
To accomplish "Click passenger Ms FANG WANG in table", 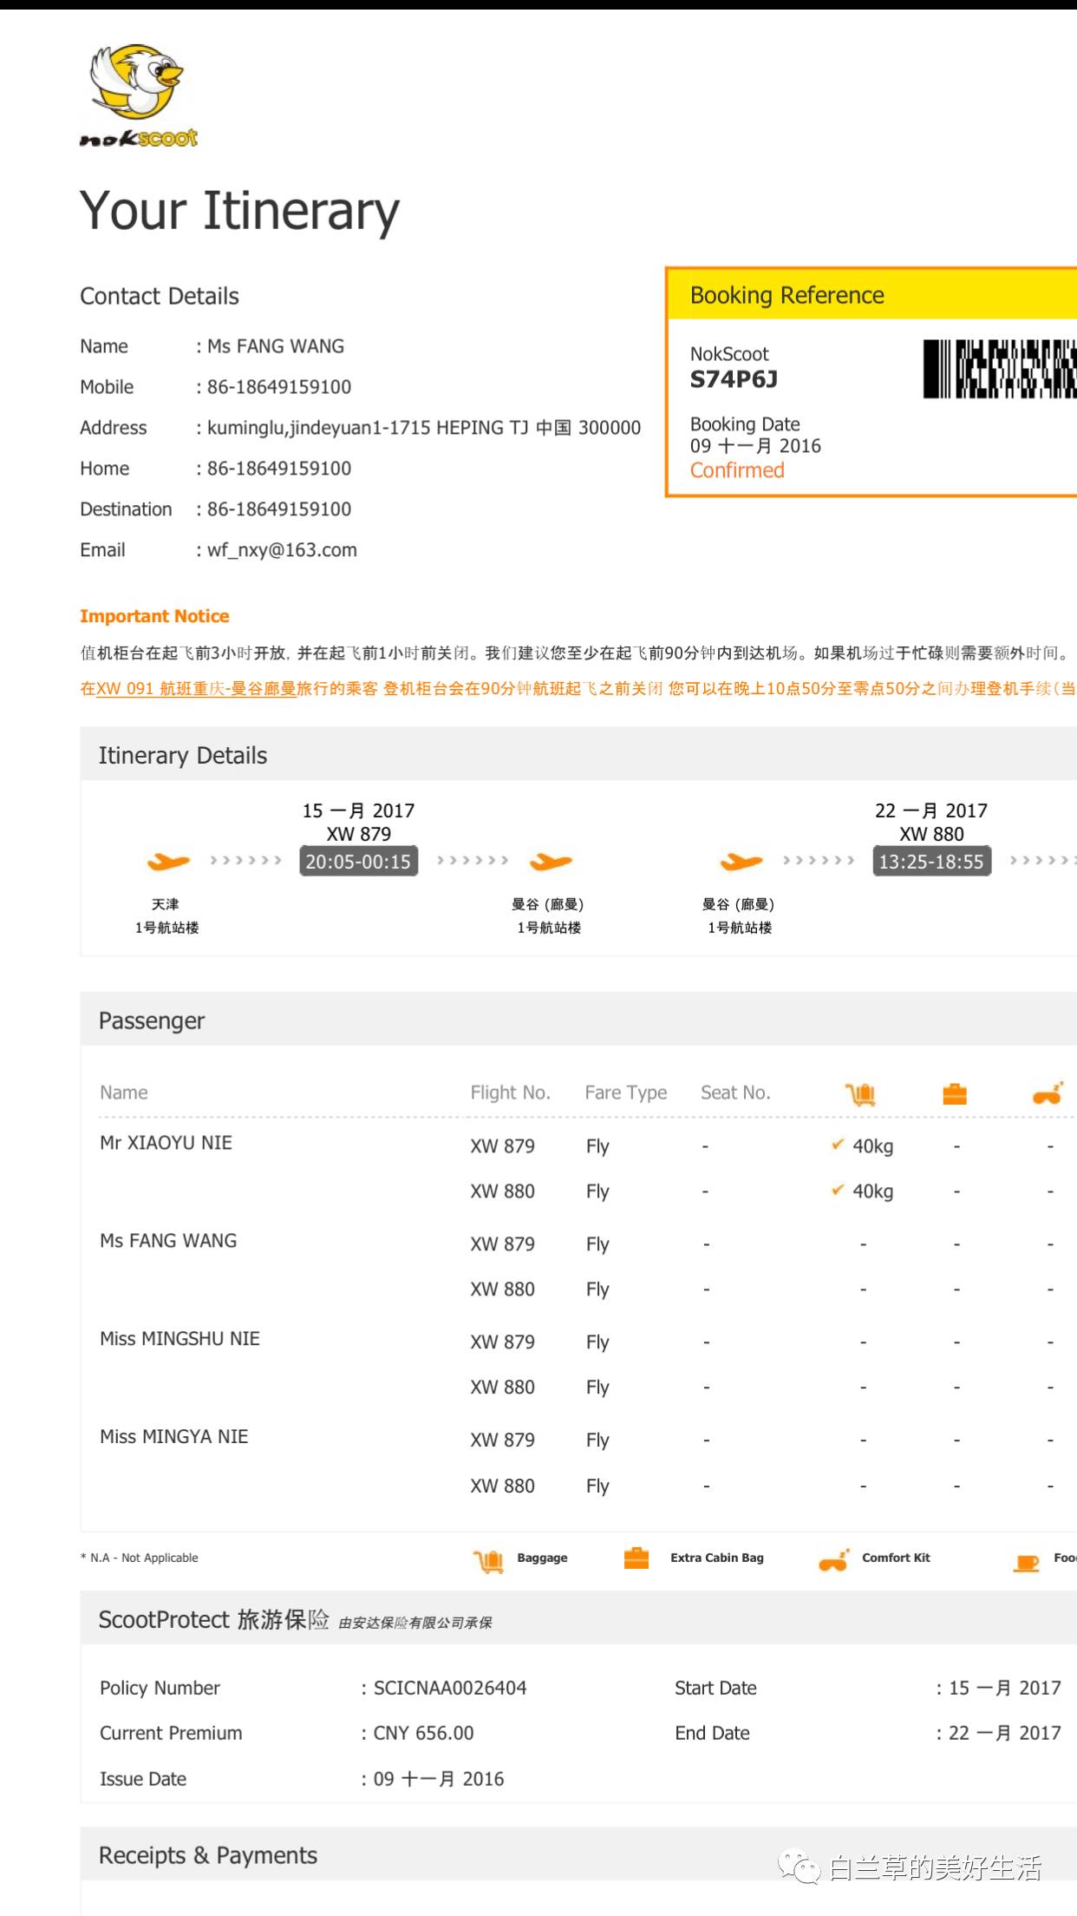I will coord(168,1241).
